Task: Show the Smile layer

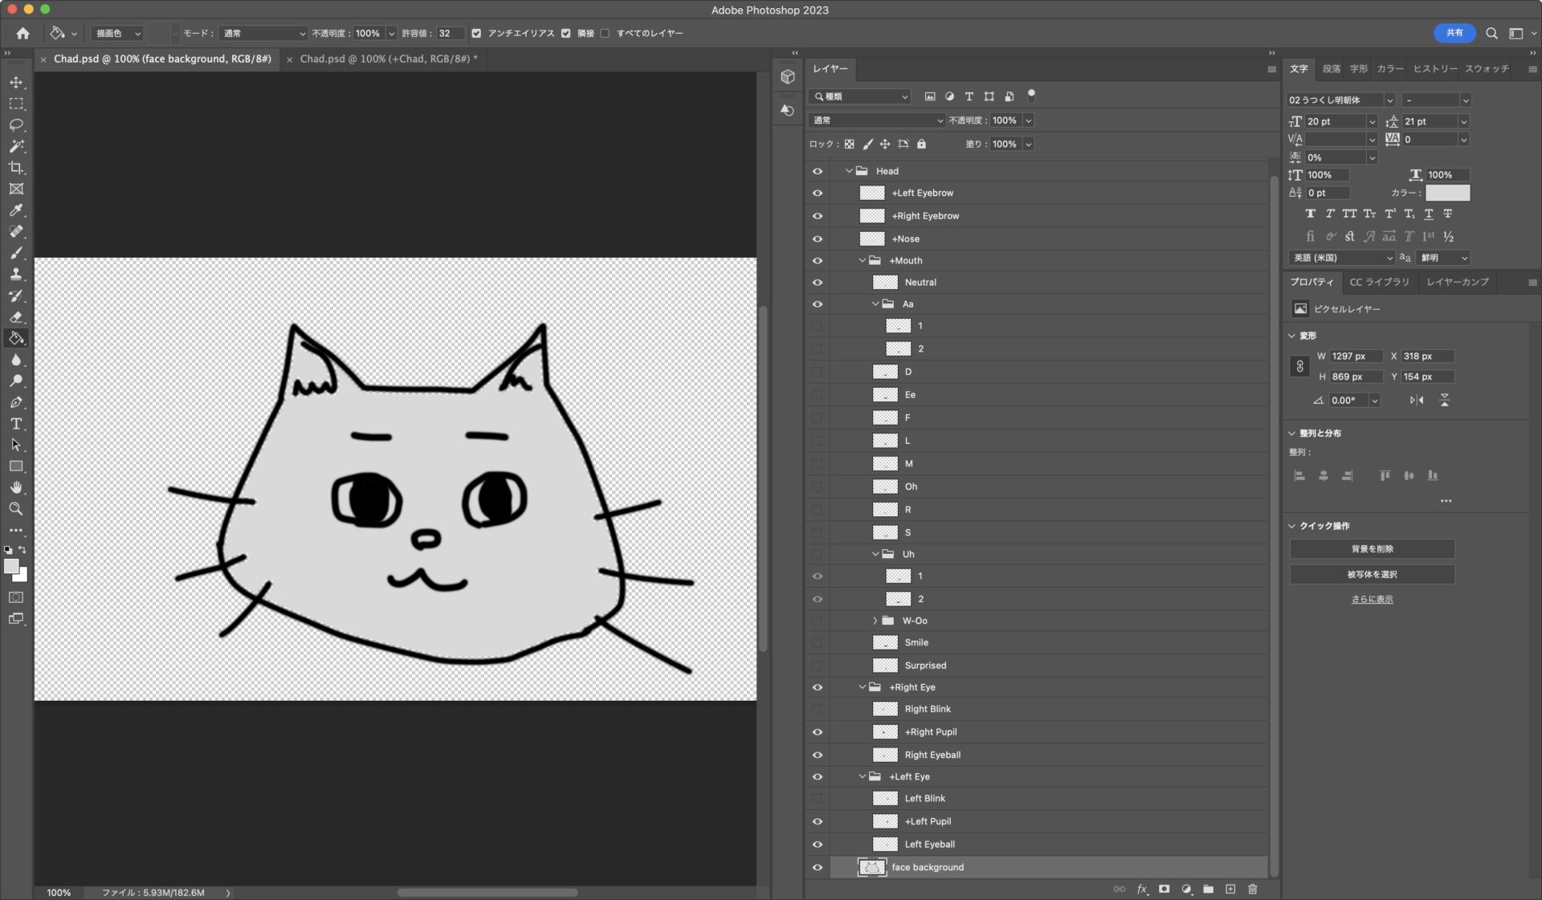Action: coord(817,642)
